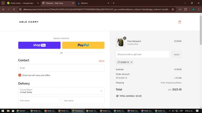
Task: Select the Cordura Olive variant text
Action: 133,44
